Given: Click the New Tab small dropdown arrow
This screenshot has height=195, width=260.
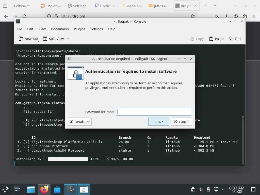Looking at the screenshot, I should click(38, 42).
